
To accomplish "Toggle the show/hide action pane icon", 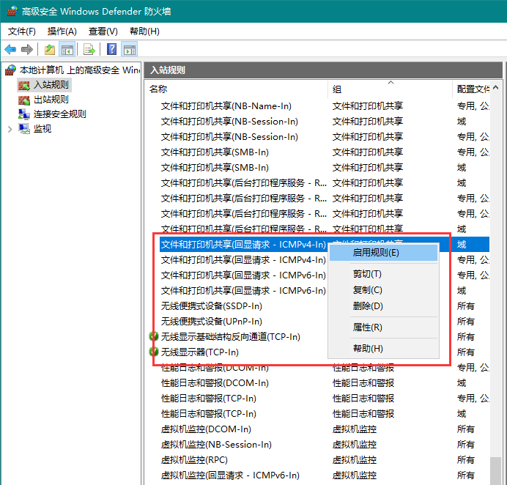I will [130, 50].
